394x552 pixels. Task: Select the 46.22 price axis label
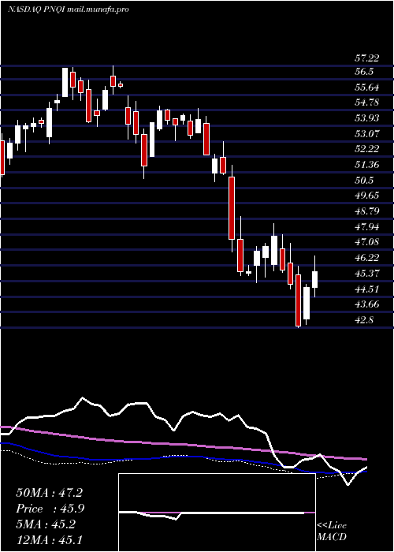(366, 257)
